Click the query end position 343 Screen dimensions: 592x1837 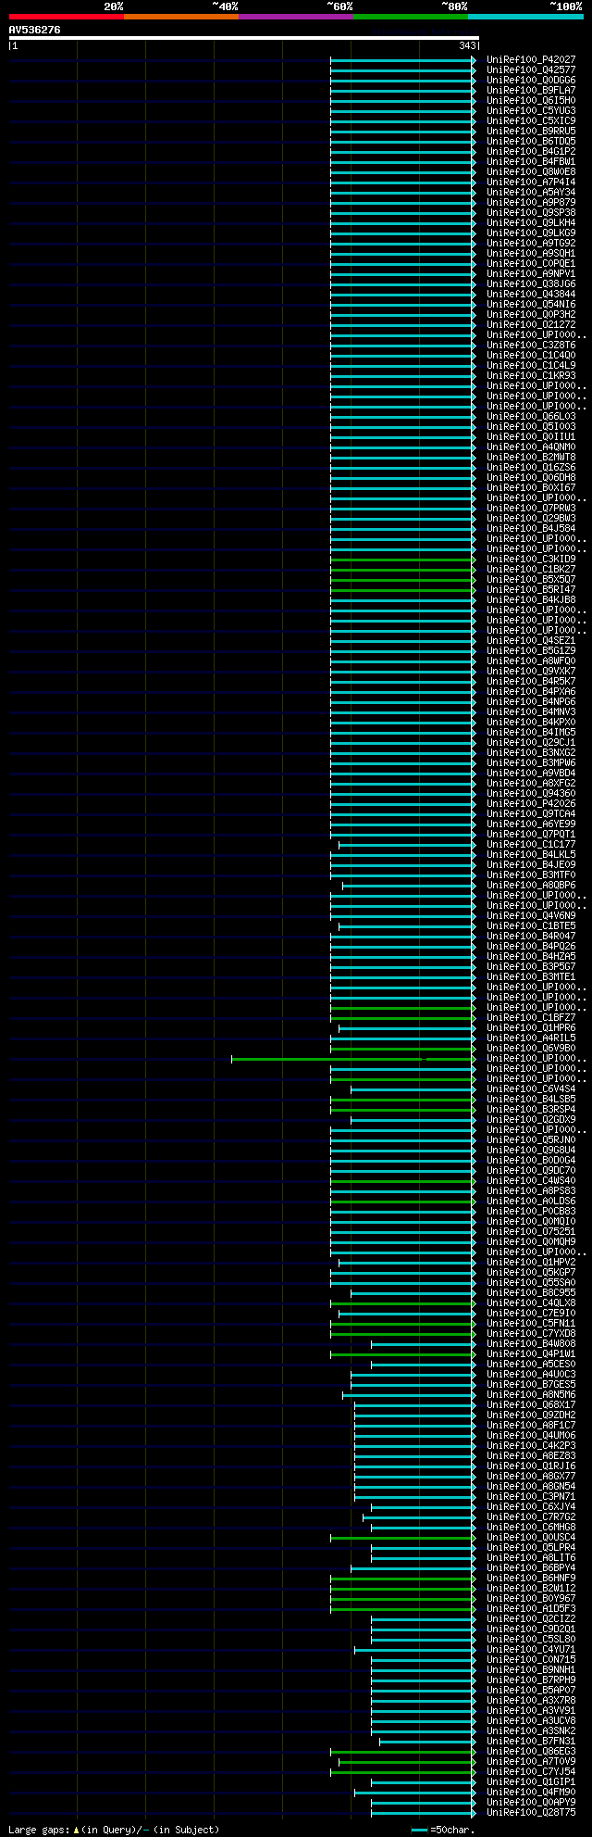point(467,45)
